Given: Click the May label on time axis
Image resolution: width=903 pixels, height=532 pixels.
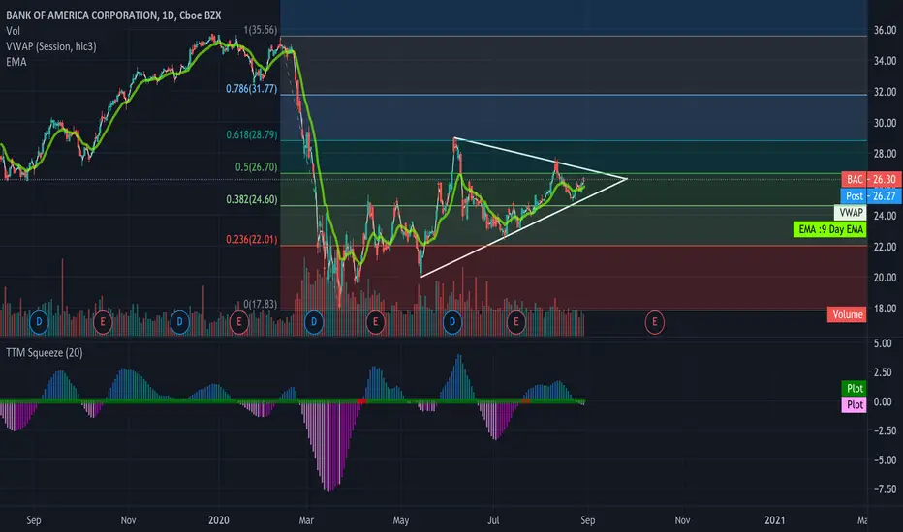Looking at the screenshot, I should [401, 520].
